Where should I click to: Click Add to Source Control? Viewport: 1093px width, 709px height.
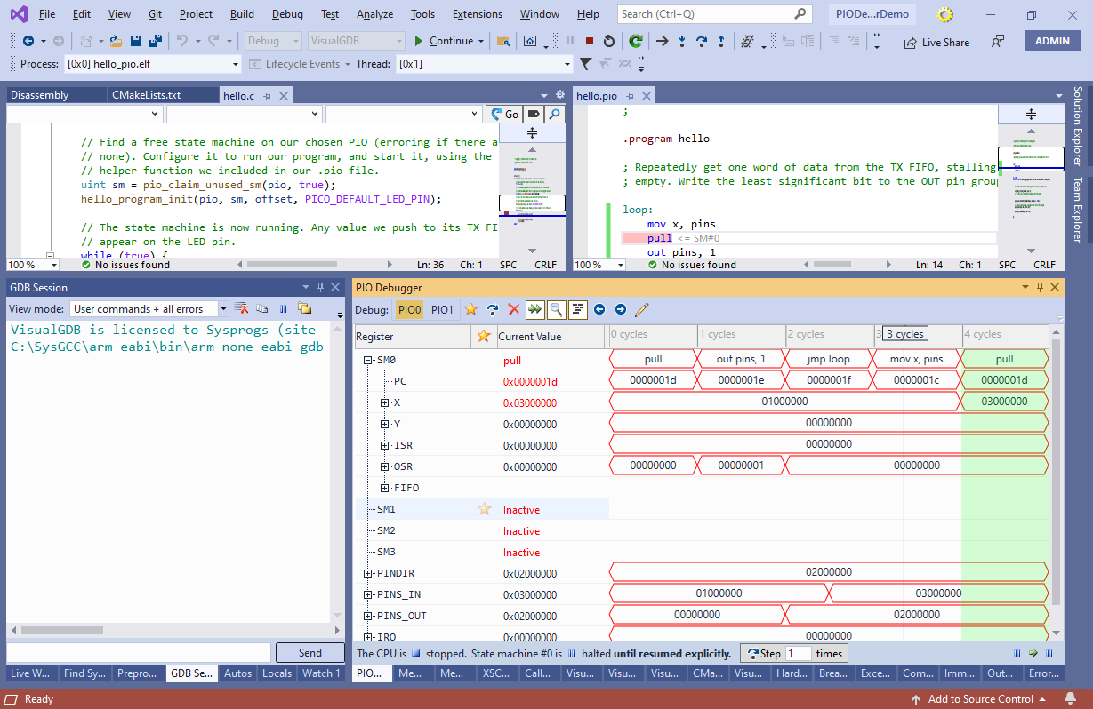tap(980, 699)
